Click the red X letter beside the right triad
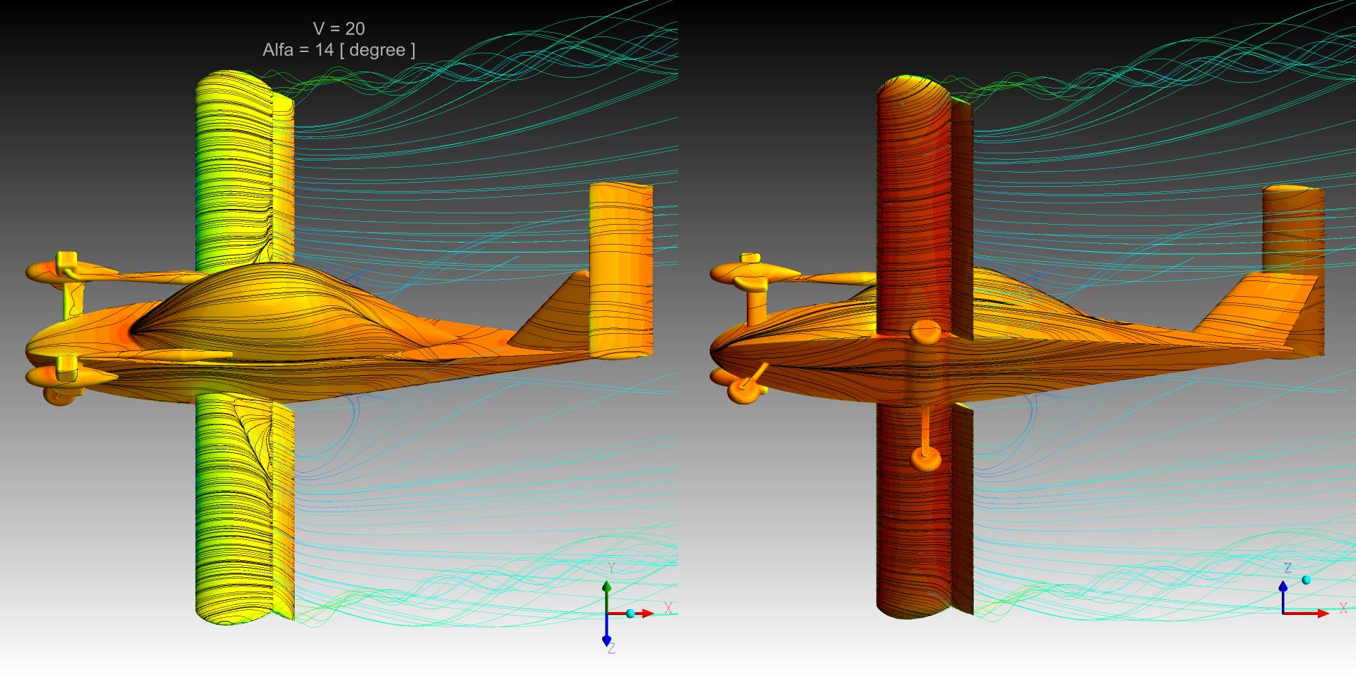1356x677 pixels. [x=1343, y=608]
